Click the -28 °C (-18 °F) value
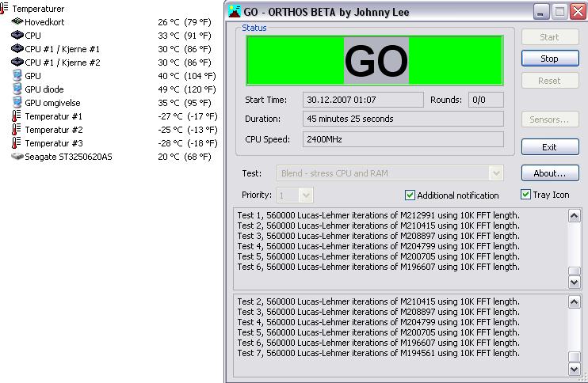Viewport: 588px width, 383px height. (188, 143)
